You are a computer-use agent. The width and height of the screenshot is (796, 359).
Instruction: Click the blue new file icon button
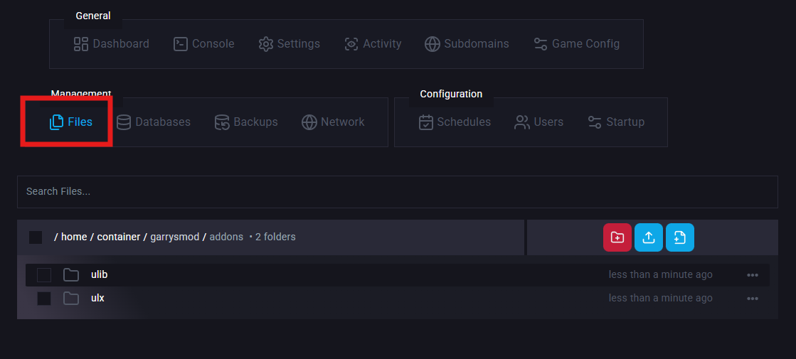(x=679, y=237)
